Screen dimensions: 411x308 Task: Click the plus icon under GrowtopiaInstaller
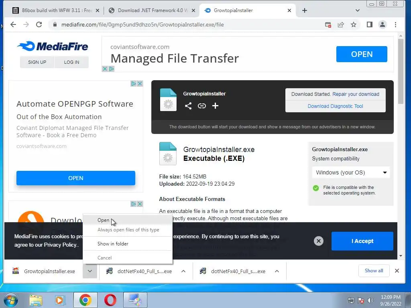(x=215, y=106)
